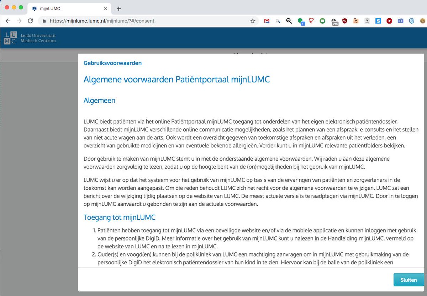
Task: Reload the page
Action: pyautogui.click(x=30, y=21)
